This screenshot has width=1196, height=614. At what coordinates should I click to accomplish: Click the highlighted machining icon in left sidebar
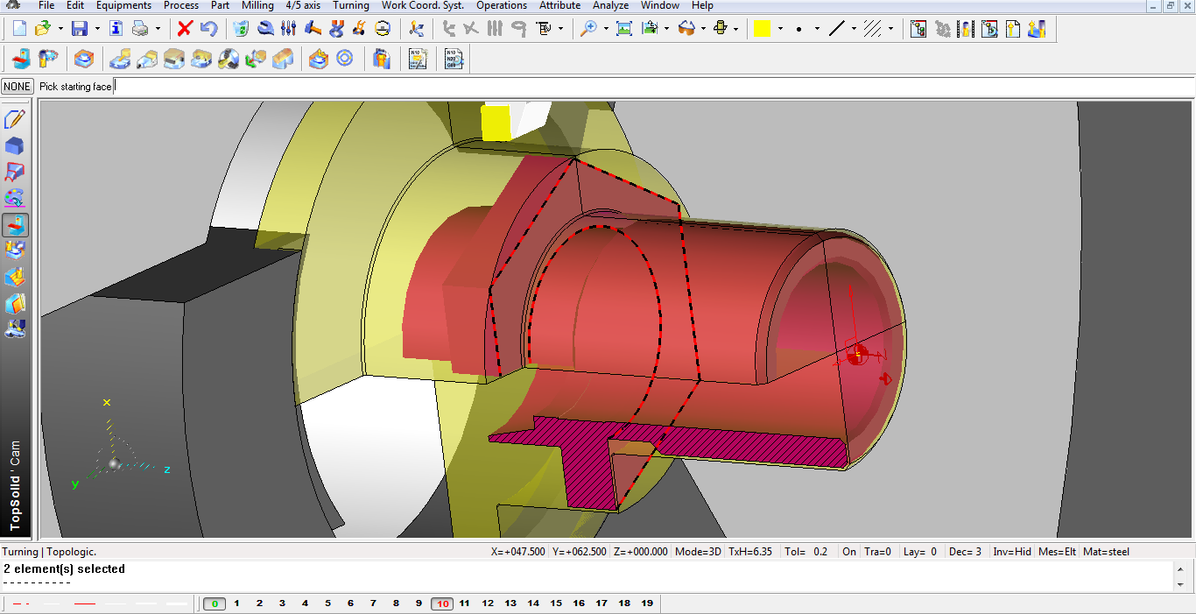pos(15,225)
